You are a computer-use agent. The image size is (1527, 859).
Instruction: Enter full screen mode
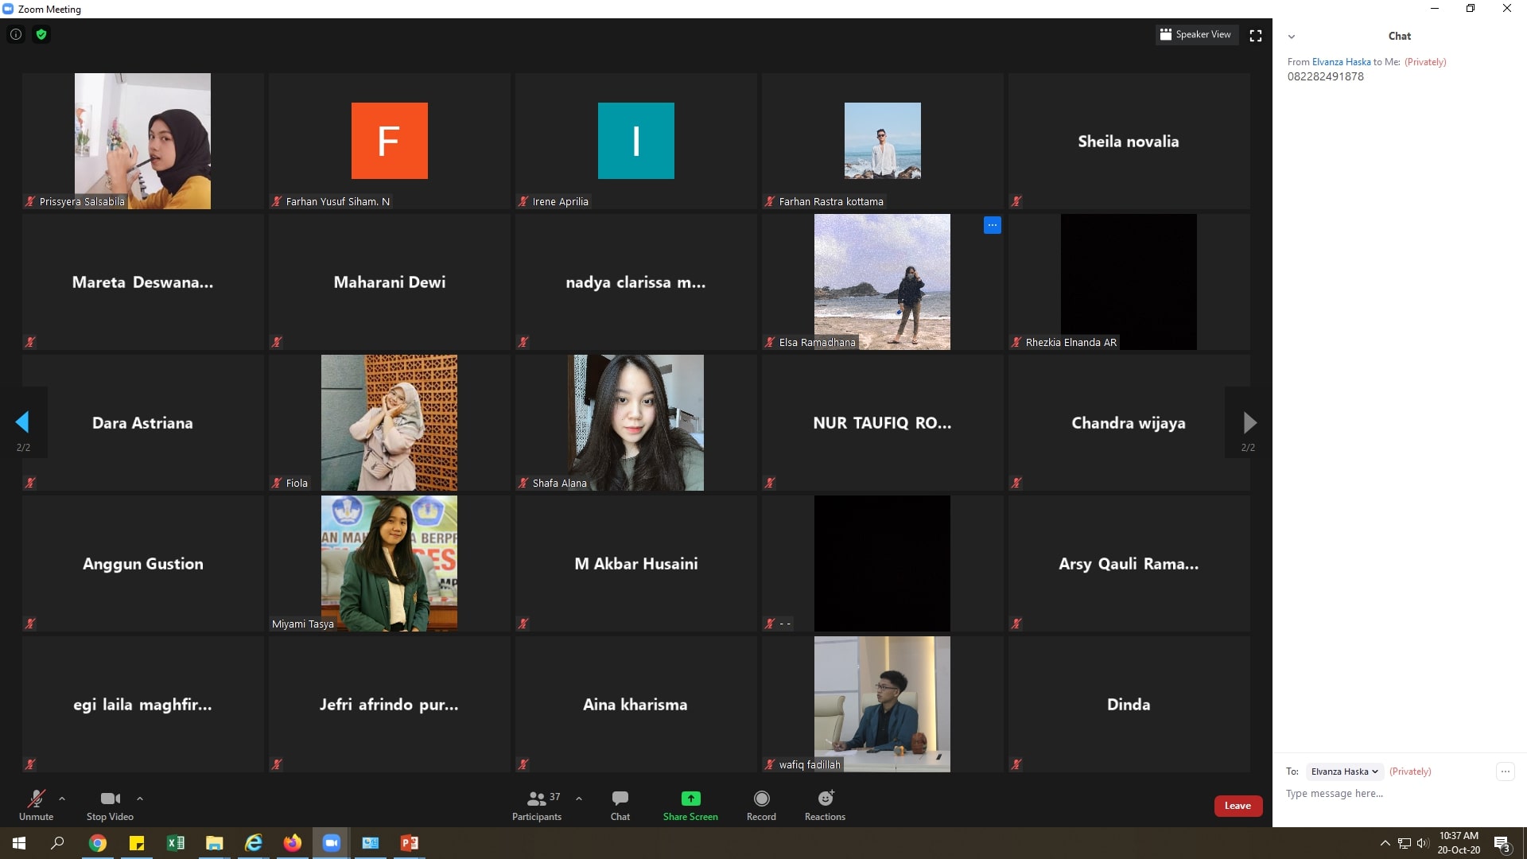[1256, 36]
